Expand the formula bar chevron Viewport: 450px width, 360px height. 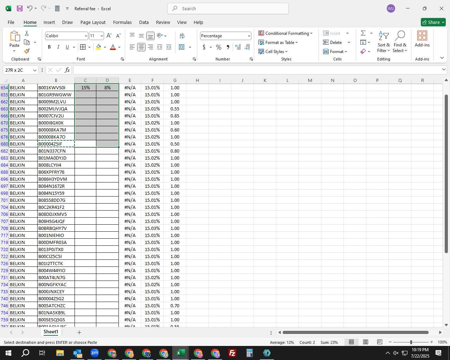pos(443,70)
